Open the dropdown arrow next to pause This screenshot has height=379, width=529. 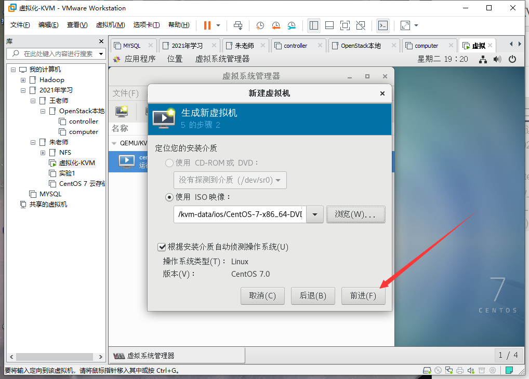218,25
